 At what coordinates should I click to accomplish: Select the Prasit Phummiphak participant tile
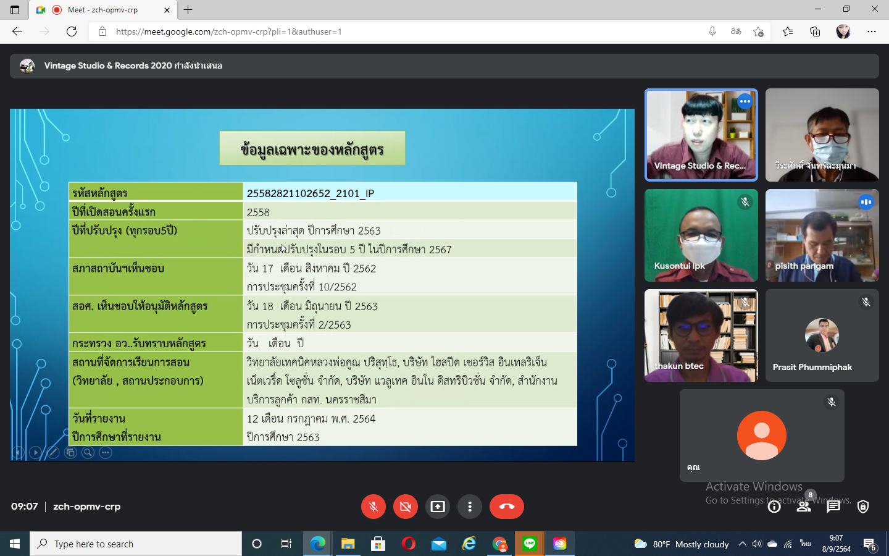point(822,335)
